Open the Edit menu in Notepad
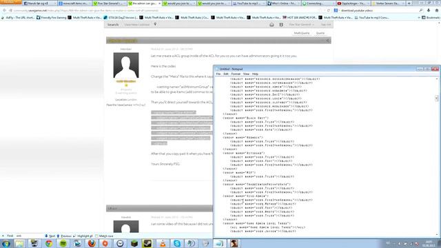The width and height of the screenshot is (441, 248). click(226, 74)
